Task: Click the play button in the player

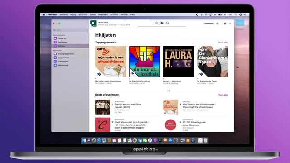Action: click(162, 23)
